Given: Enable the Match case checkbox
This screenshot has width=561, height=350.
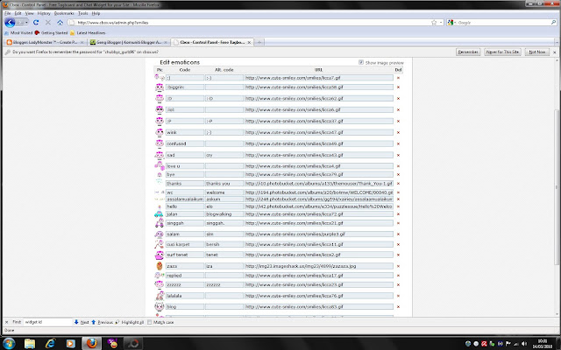Looking at the screenshot, I should [150, 322].
